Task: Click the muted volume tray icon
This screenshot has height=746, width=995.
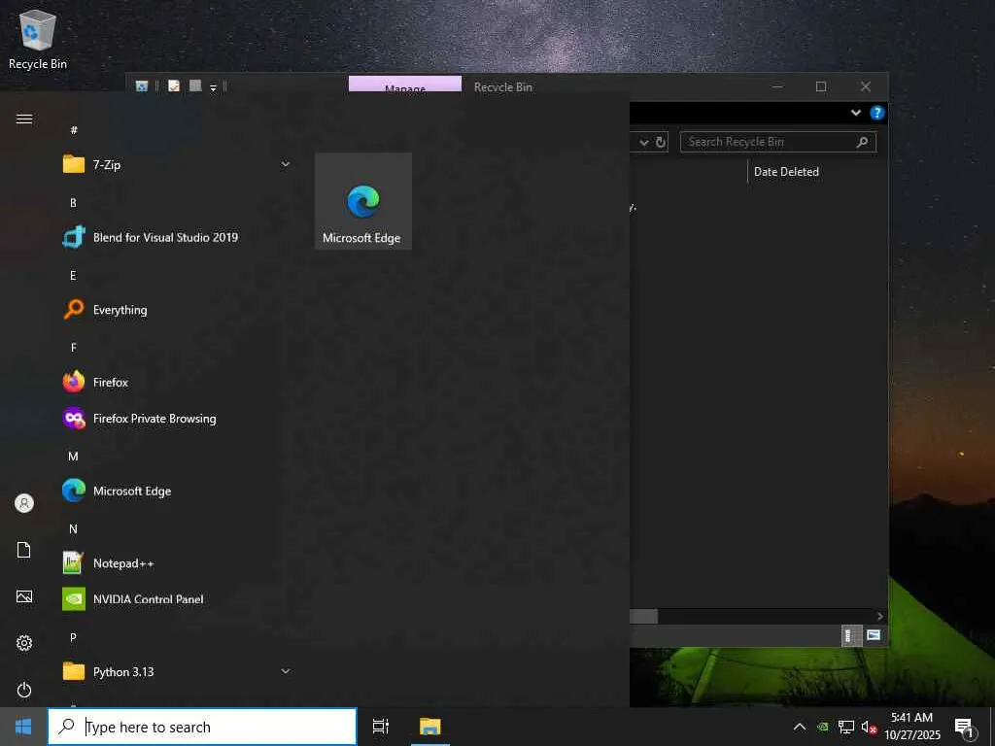Action: pos(869,727)
